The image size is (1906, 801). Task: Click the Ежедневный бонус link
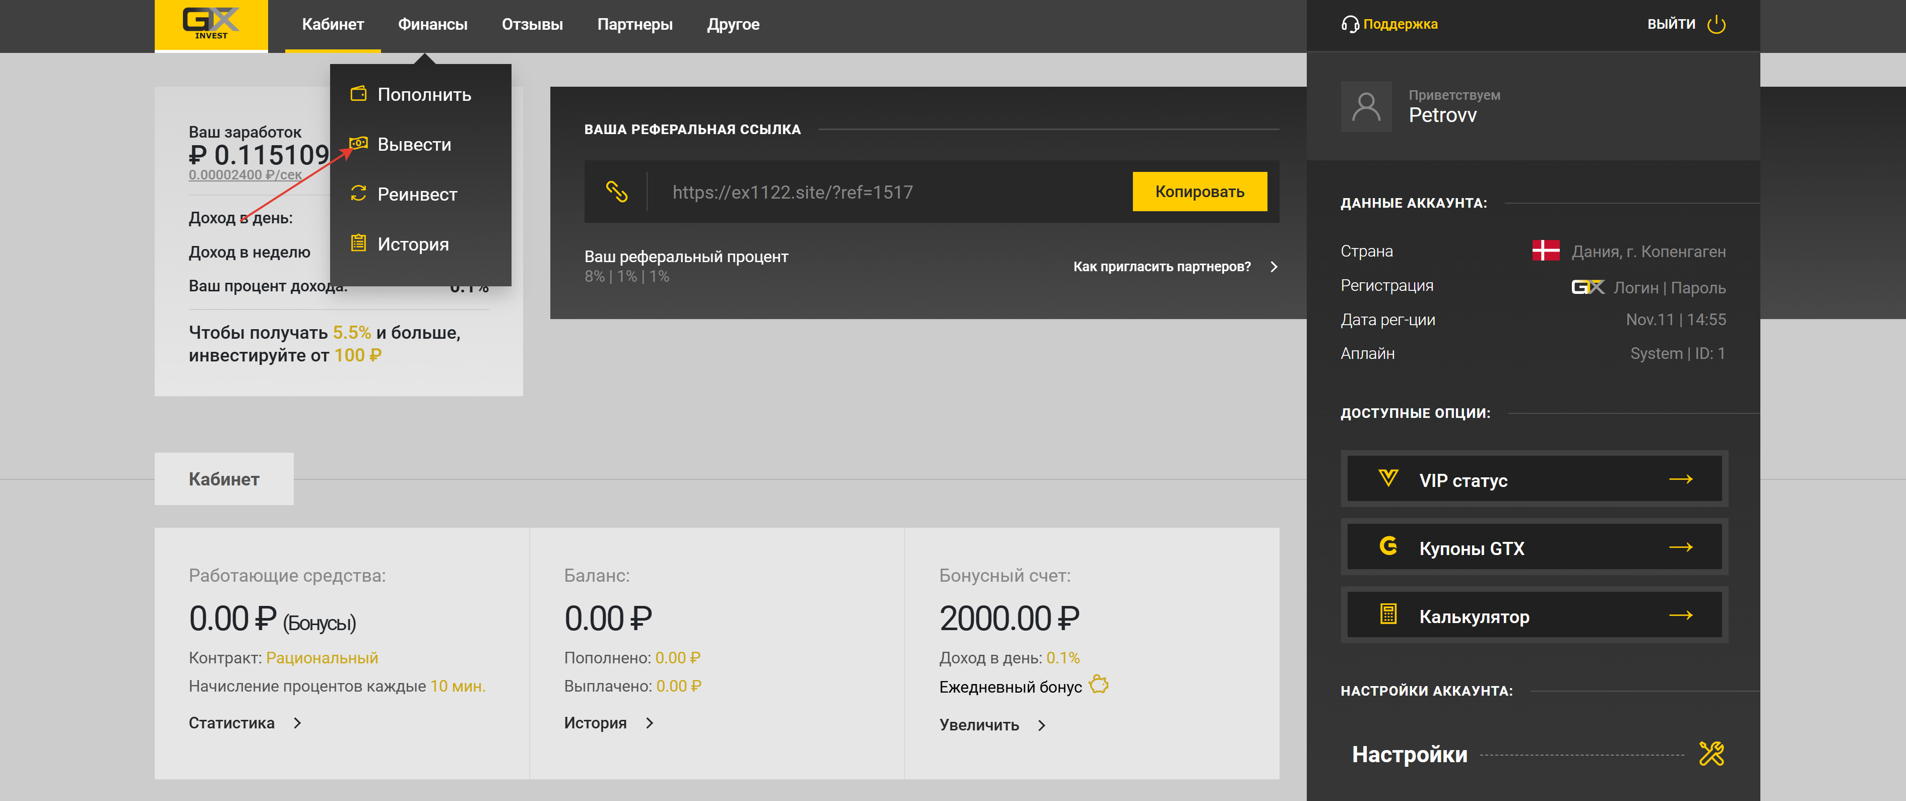click(x=1010, y=687)
